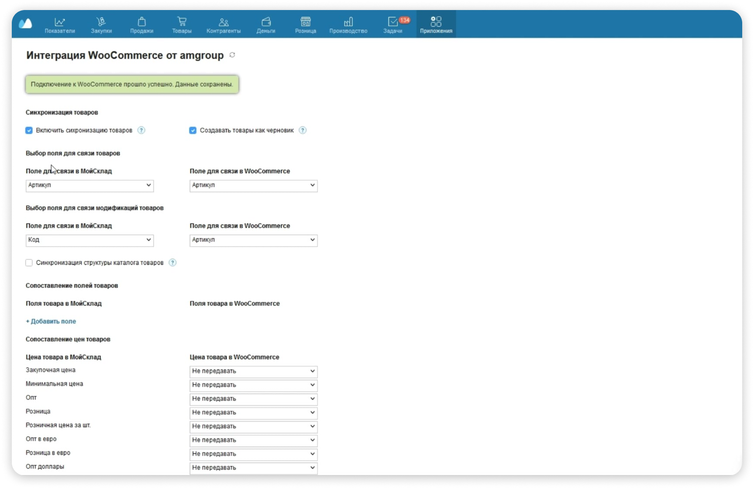Image resolution: width=754 pixels, height=489 pixels.
Task: Click refresh icon next to integration title
Action: (x=232, y=55)
